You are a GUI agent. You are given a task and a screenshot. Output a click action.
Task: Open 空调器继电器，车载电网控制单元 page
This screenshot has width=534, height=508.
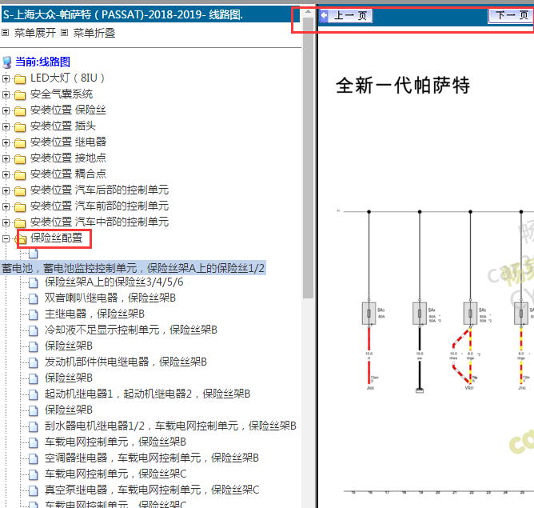click(152, 458)
